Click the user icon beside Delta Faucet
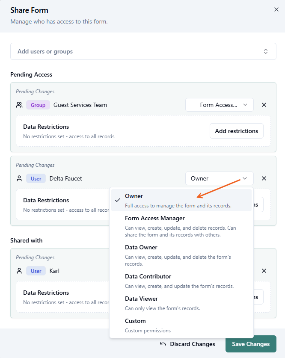Viewport: 285px width, 358px height. tap(19, 178)
